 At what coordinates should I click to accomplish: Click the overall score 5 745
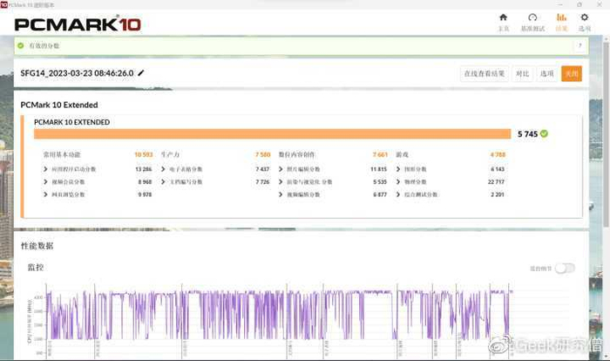click(x=527, y=134)
